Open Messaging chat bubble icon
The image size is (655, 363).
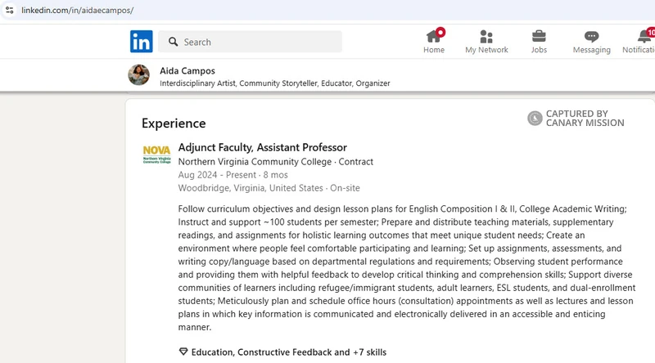pyautogui.click(x=591, y=36)
